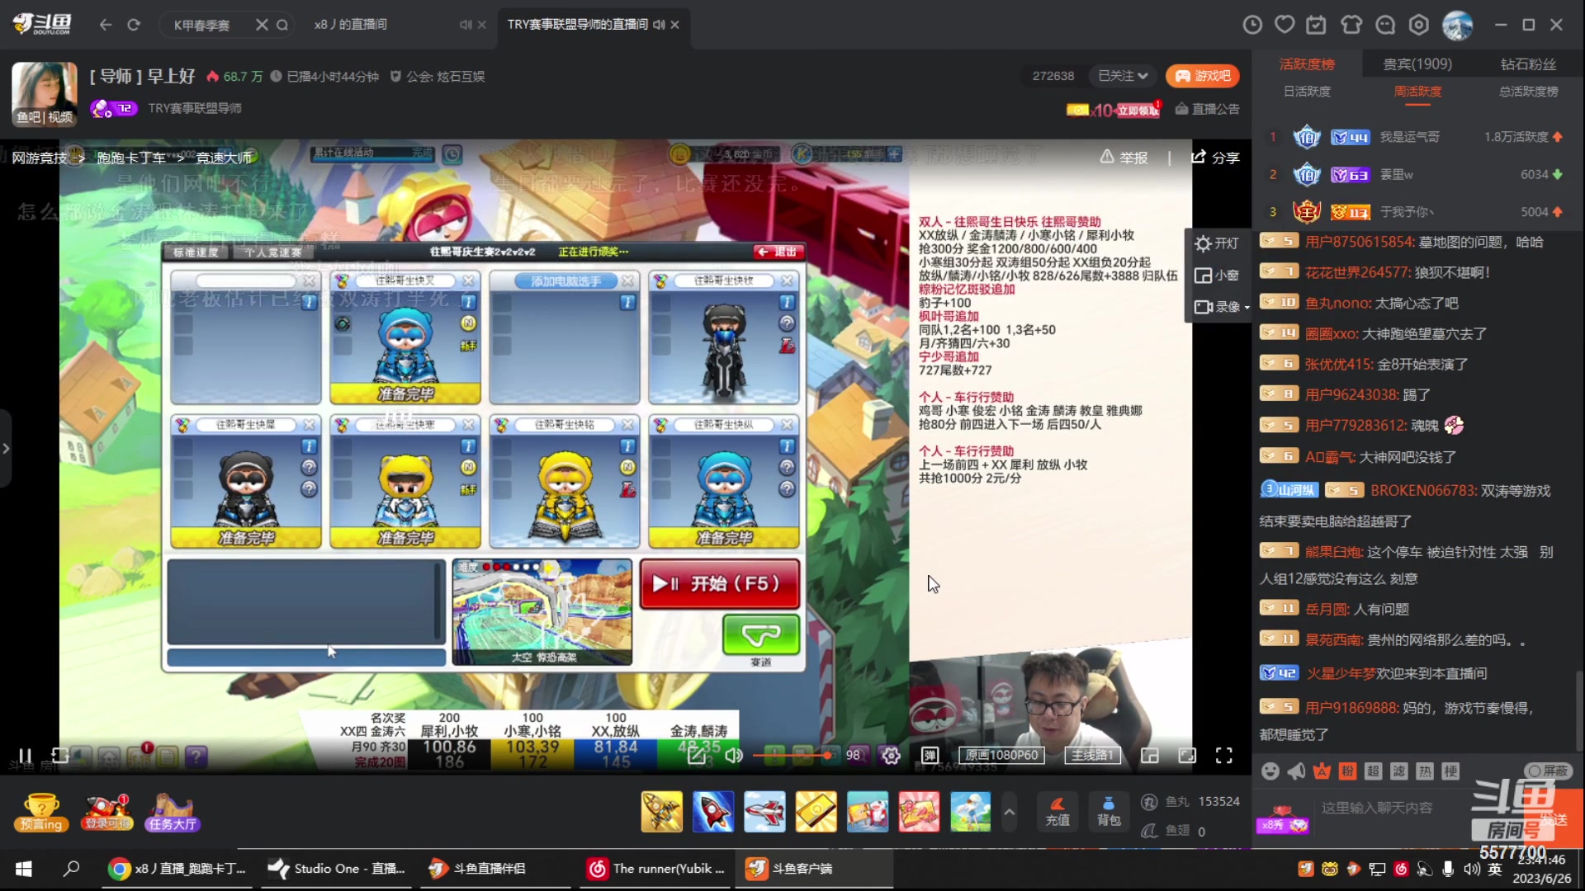Click 分享 share button

[x=1215, y=158]
